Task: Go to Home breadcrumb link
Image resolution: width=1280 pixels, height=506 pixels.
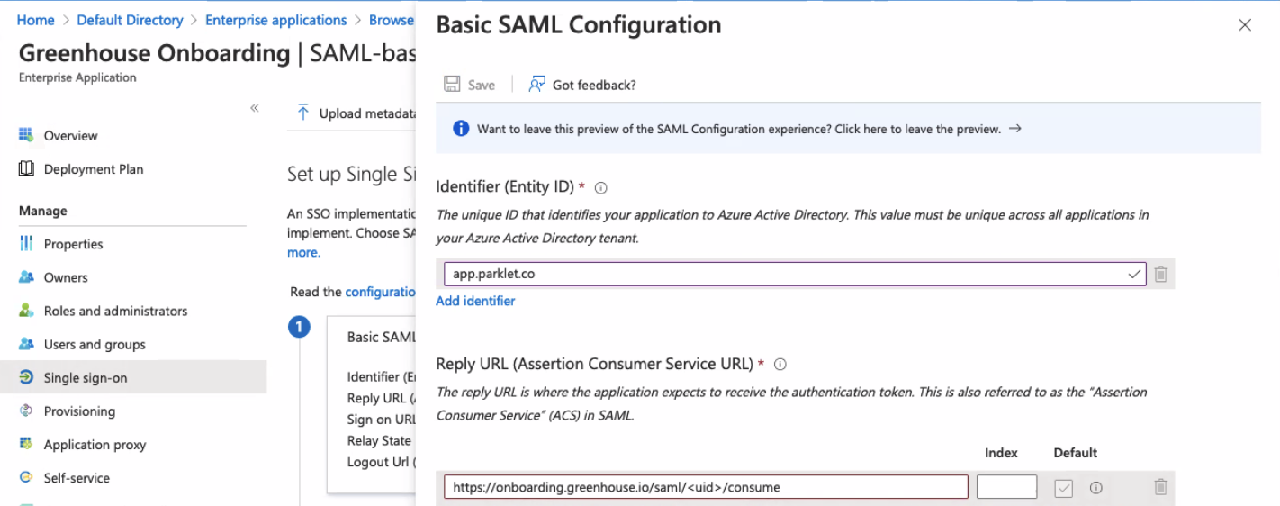Action: coord(35,20)
